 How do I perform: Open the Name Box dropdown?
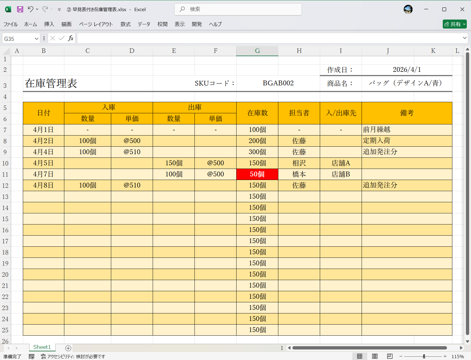[36, 38]
